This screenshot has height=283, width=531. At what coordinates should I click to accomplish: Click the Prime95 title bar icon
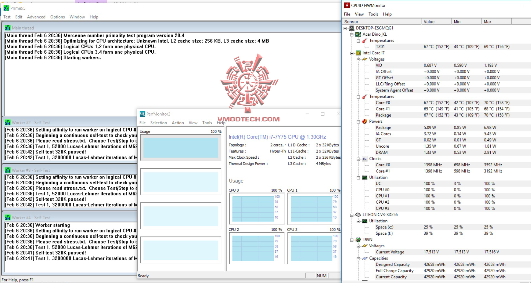[6, 8]
